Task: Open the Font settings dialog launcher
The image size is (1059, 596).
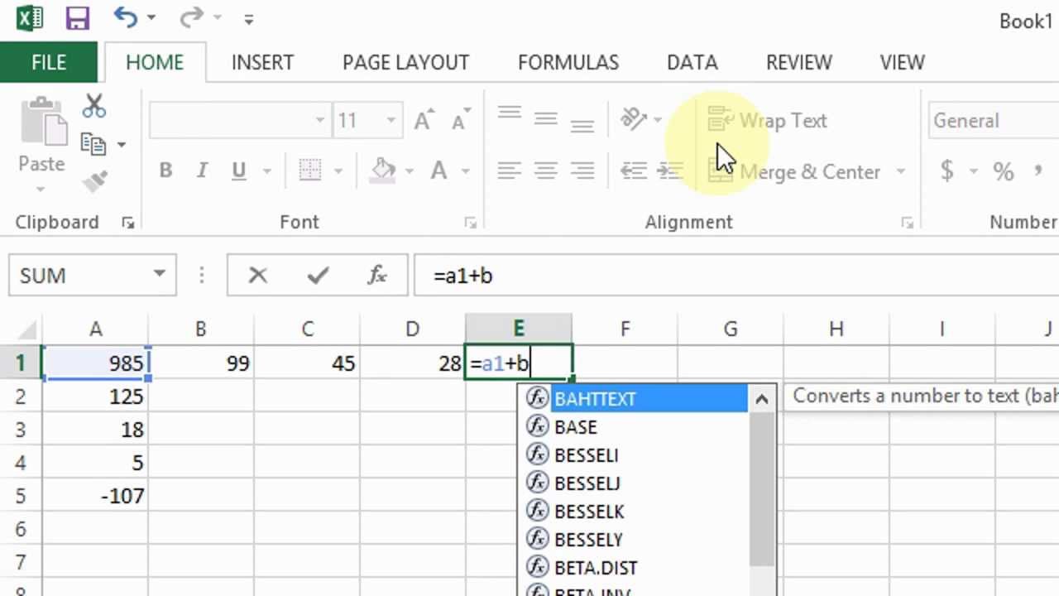Action: [x=470, y=223]
